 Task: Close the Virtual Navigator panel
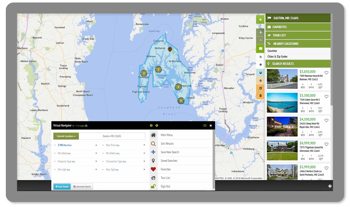[210, 125]
